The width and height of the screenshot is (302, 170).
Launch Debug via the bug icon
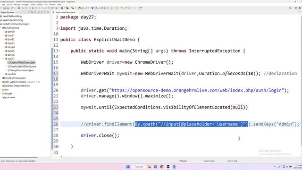[x=57, y=8]
